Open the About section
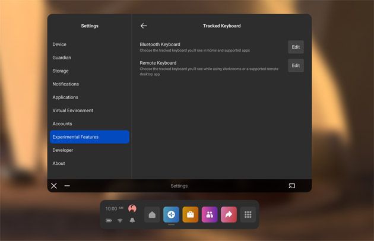 pos(59,163)
